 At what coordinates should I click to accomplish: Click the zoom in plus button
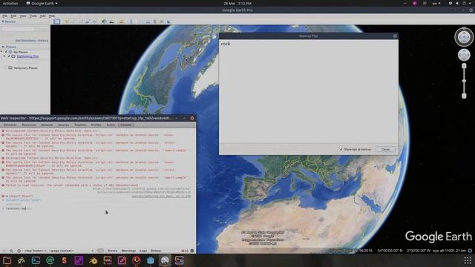tap(464, 66)
